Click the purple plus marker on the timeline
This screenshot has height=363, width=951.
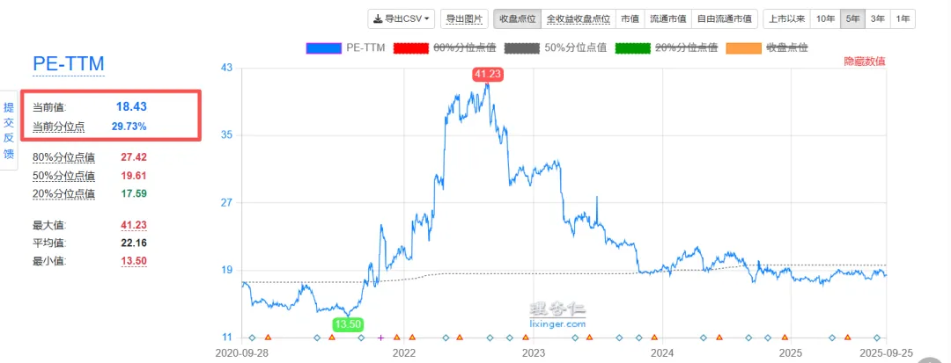[x=380, y=338]
